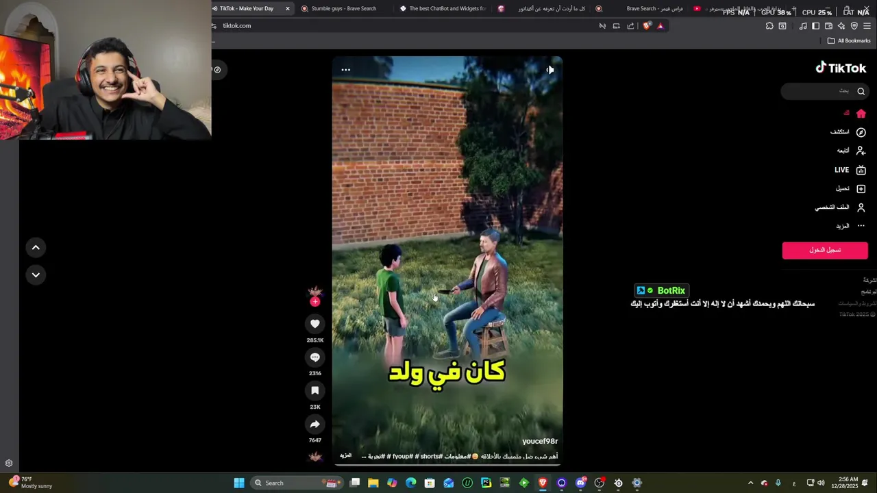This screenshot has height=493, width=877.
Task: Open the Windows Start menu
Action: pyautogui.click(x=239, y=483)
